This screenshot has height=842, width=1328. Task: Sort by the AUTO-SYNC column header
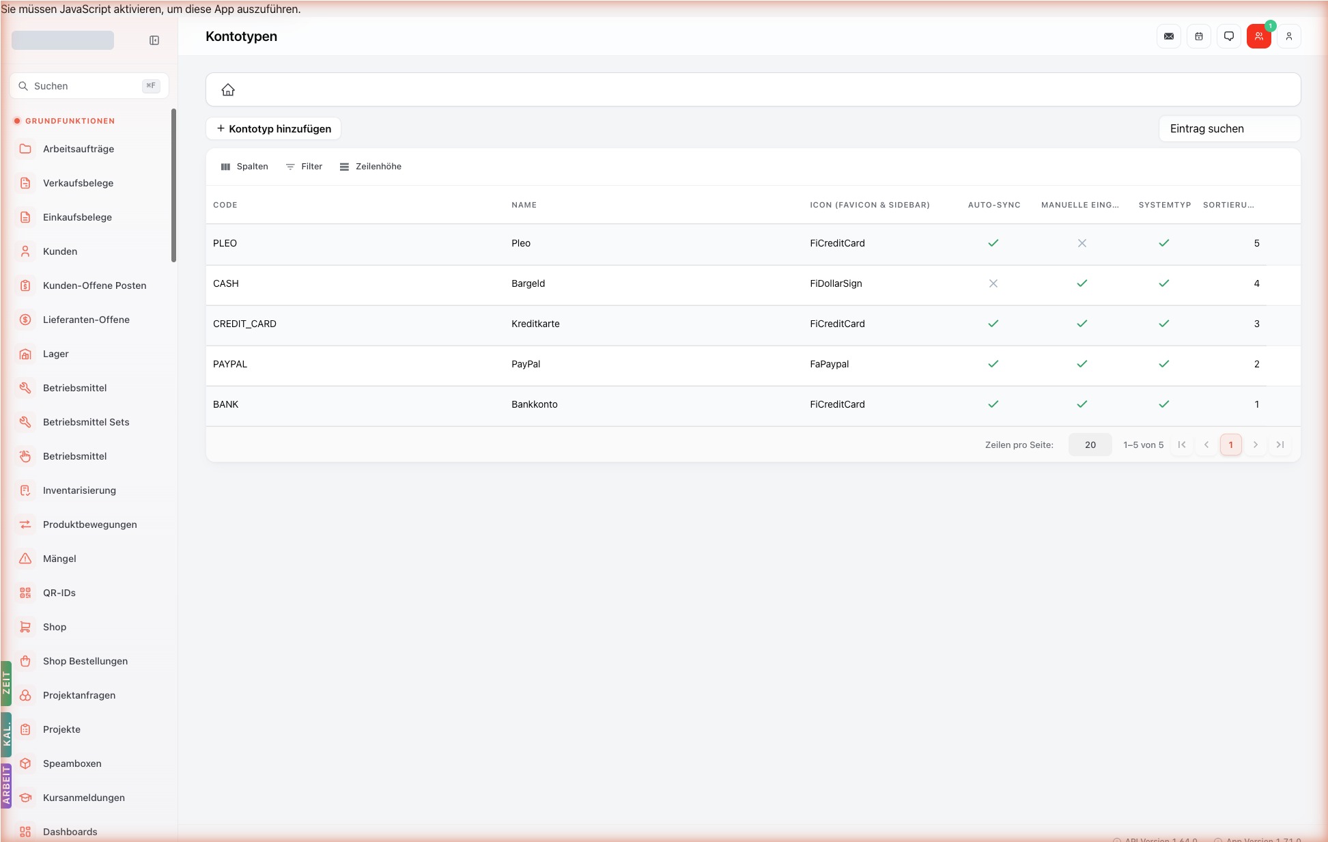(994, 205)
